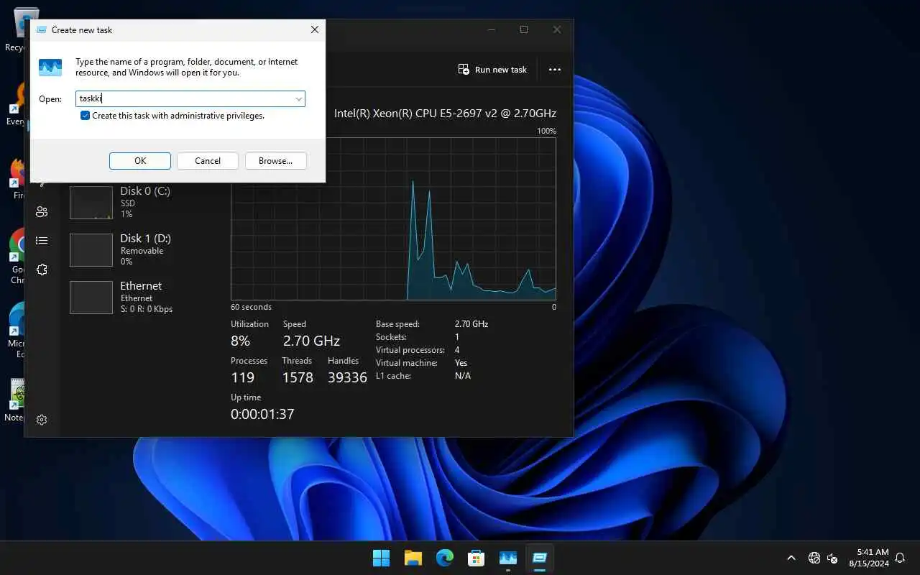
Task: Open the three-dot more options menu
Action: pyautogui.click(x=554, y=70)
